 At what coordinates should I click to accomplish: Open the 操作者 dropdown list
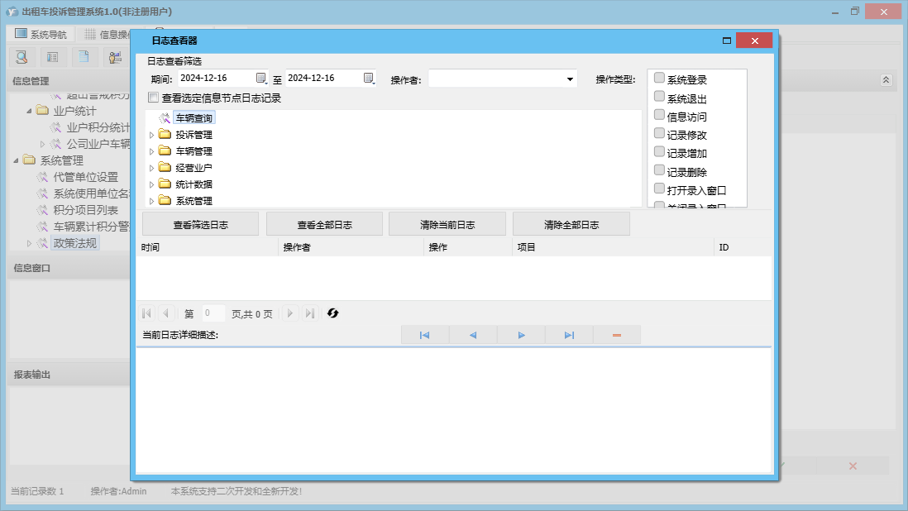pyautogui.click(x=570, y=79)
